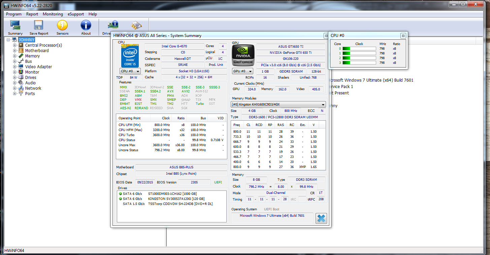Click the Video Adapter tree icon

coord(21,67)
